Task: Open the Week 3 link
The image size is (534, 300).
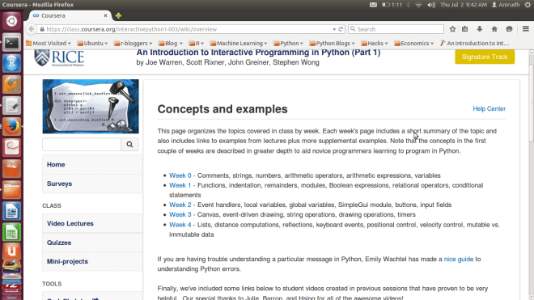Action: pos(180,214)
